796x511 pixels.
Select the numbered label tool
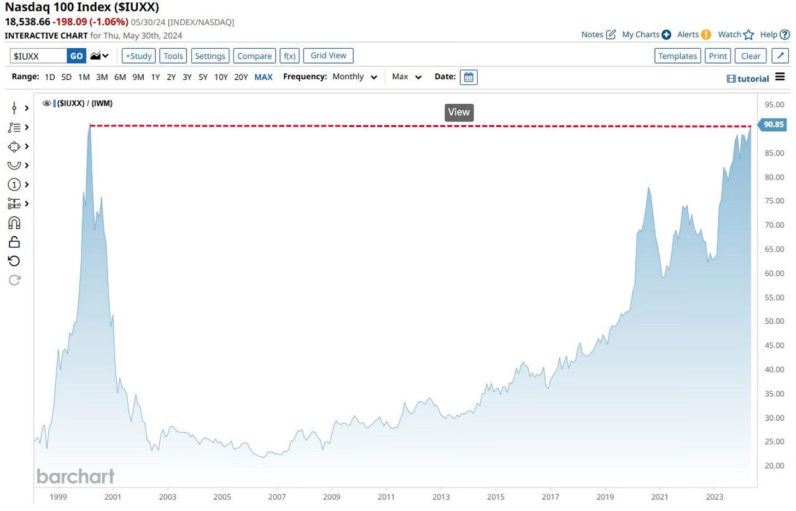pos(14,184)
